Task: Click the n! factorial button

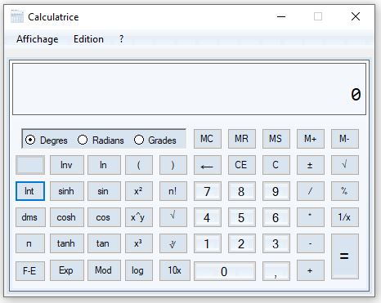Action: [173, 191]
